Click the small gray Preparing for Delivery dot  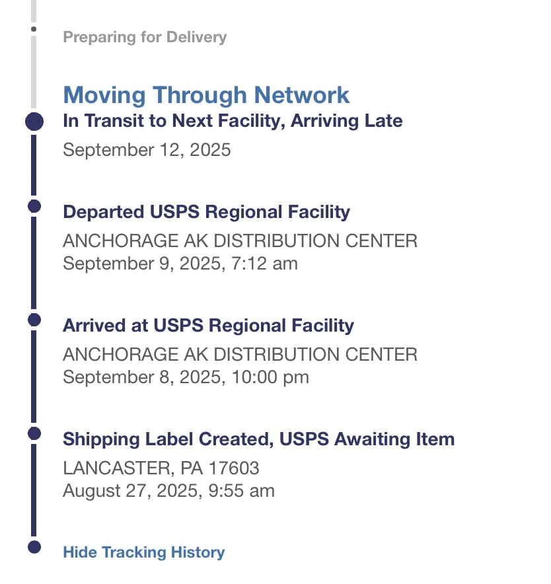[x=34, y=29]
